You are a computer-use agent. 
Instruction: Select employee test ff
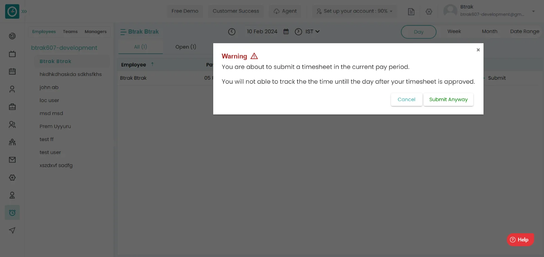47,139
